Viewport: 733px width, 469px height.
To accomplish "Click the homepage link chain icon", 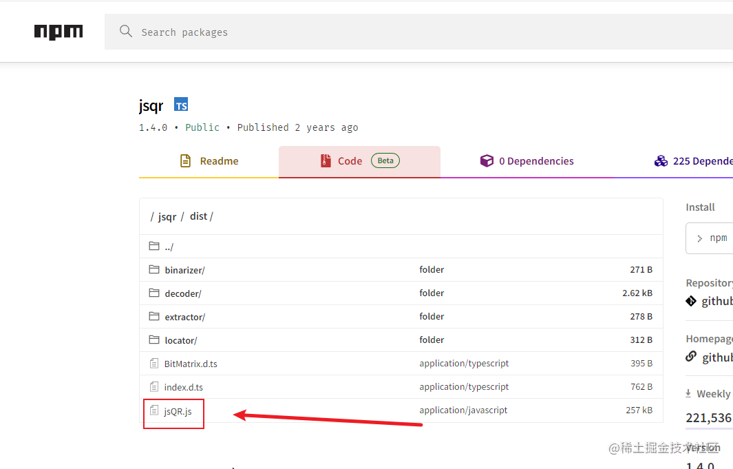I will coord(691,357).
